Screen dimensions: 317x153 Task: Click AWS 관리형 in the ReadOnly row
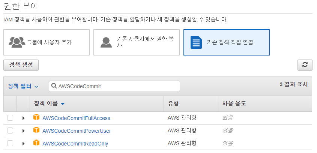tap(182, 143)
